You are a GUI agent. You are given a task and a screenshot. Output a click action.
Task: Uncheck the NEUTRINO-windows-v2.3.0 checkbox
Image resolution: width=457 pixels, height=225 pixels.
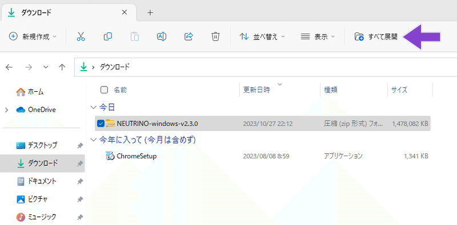pos(101,124)
